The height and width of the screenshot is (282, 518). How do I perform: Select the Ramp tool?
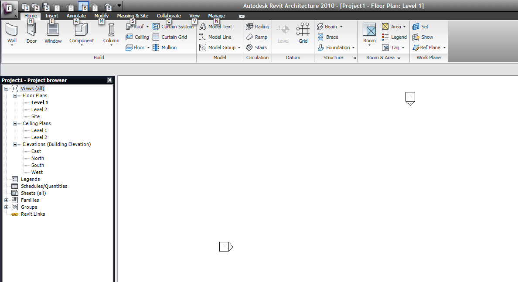click(257, 37)
